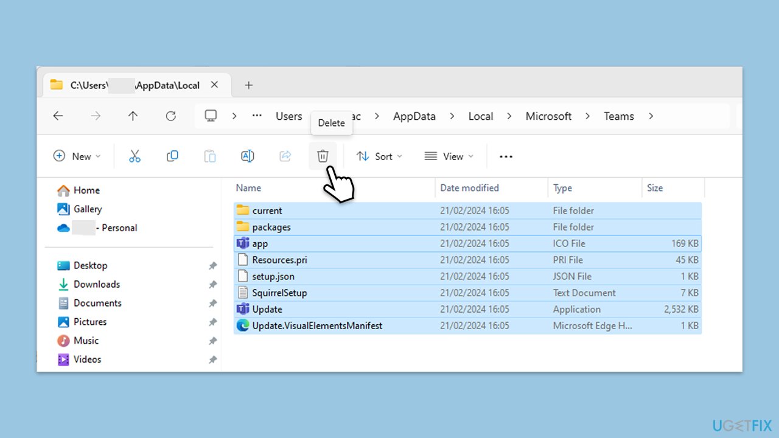This screenshot has height=438, width=779.
Task: Open the See more three-dots menu
Action: 506,156
